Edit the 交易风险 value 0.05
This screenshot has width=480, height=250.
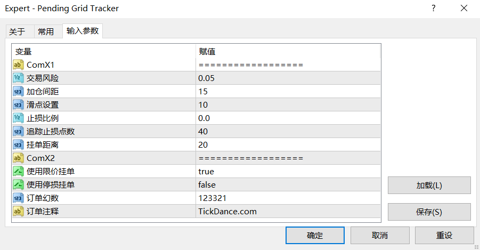point(208,78)
